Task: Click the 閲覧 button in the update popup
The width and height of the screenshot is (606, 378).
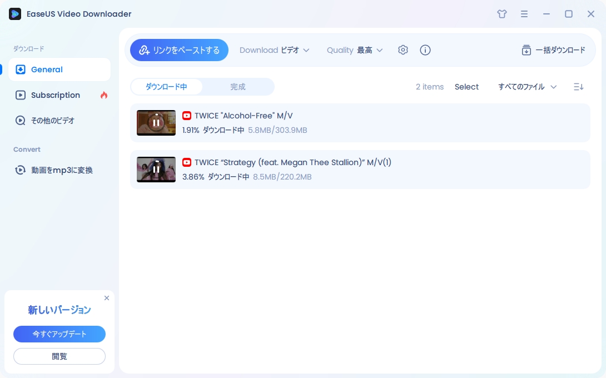Action: tap(59, 356)
